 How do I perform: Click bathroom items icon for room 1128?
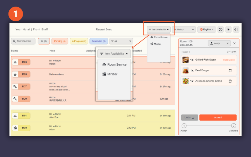click(15, 74)
